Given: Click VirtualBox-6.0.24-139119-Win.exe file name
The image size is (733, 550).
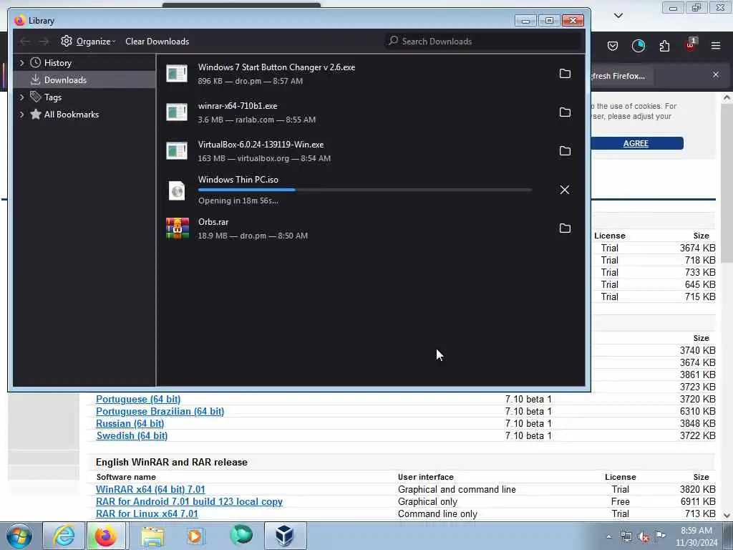Looking at the screenshot, I should 261,145.
